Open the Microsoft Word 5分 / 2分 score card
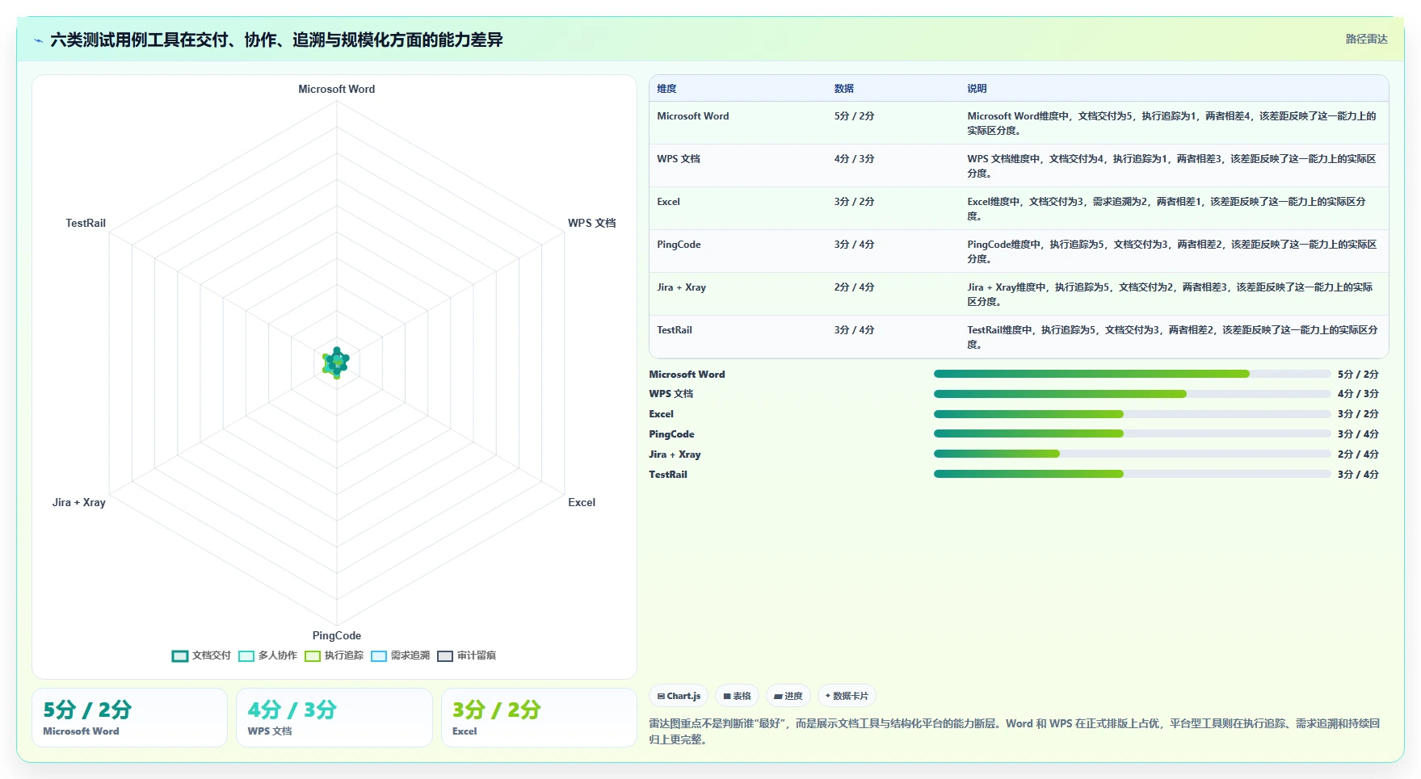The width and height of the screenshot is (1421, 779). point(129,718)
